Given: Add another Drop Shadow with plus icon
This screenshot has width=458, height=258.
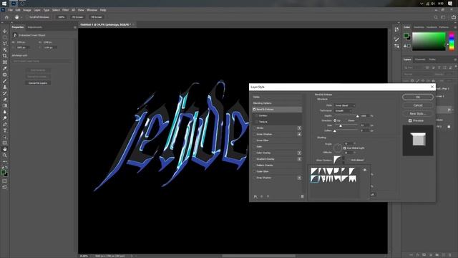Looking at the screenshot, I should (x=299, y=178).
